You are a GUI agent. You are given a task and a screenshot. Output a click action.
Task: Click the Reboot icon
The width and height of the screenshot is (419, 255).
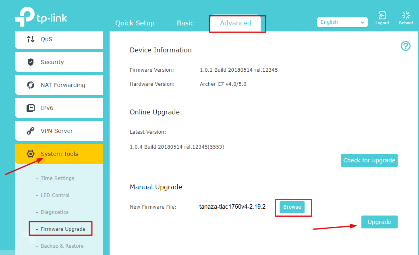coord(406,16)
